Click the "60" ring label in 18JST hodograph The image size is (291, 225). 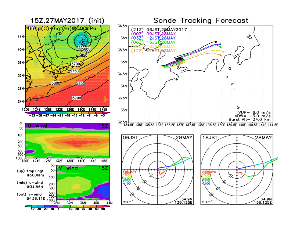[212, 194]
